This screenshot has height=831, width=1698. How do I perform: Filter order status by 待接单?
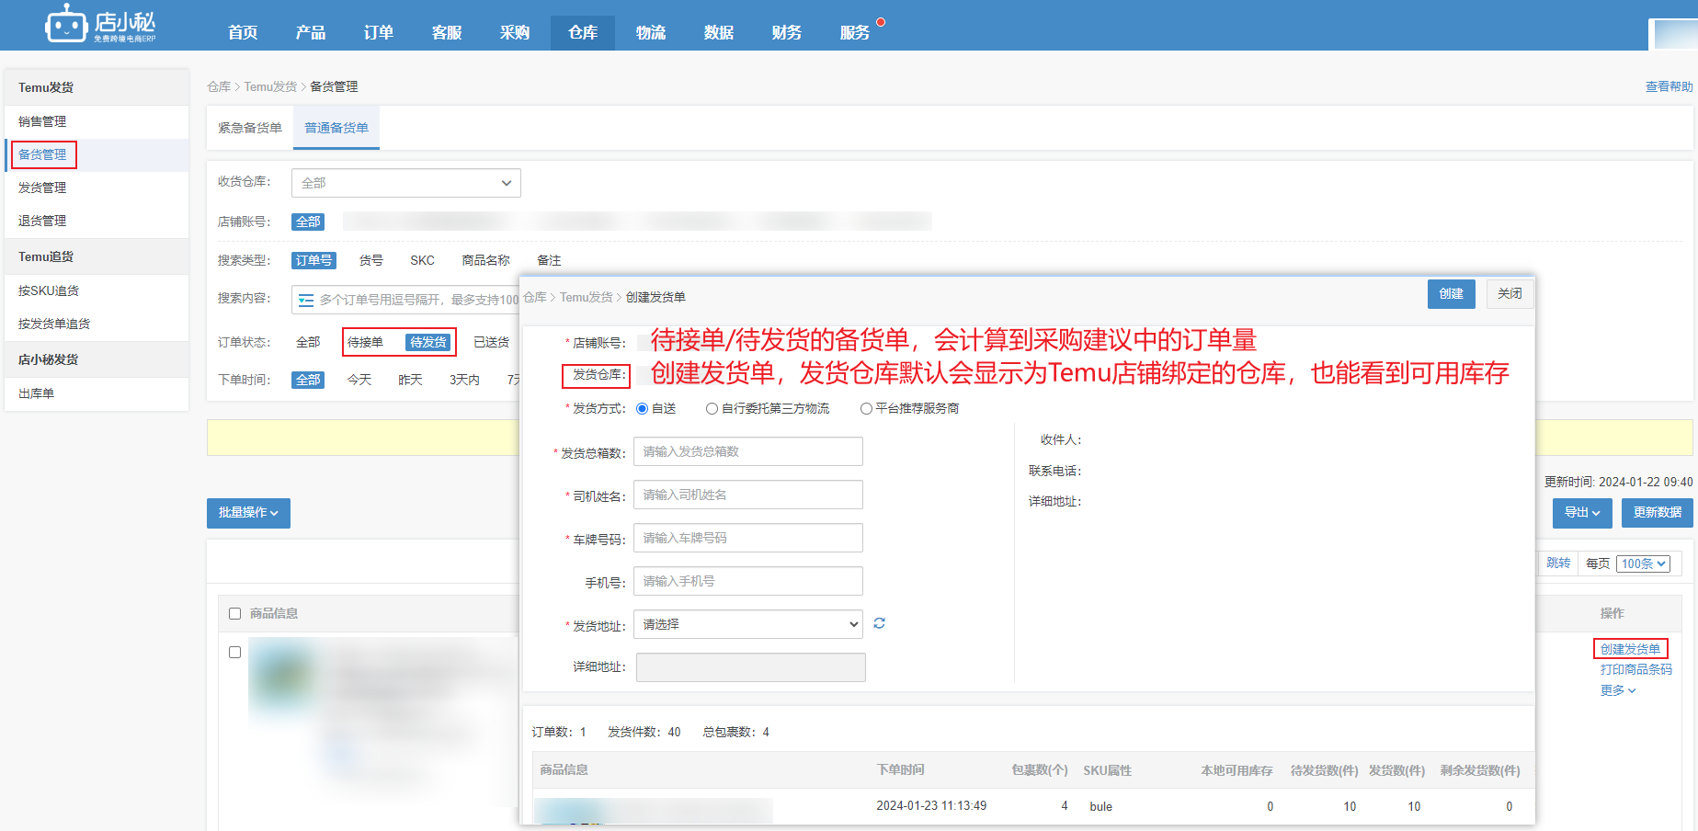pos(365,342)
